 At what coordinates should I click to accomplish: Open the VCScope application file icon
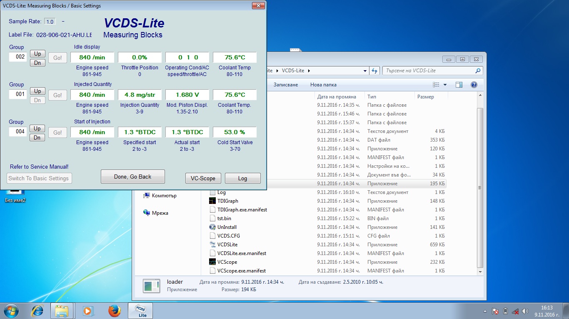point(212,262)
